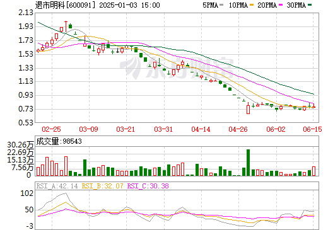The image size is (328, 230).
Task: Click the 0.93 price axis label
Action: [x=26, y=95]
